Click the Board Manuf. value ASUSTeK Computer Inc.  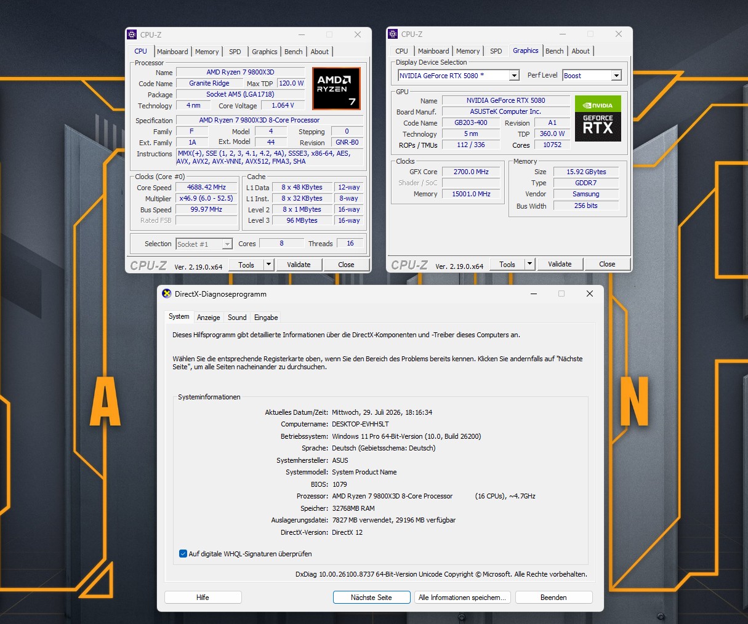[x=506, y=111]
